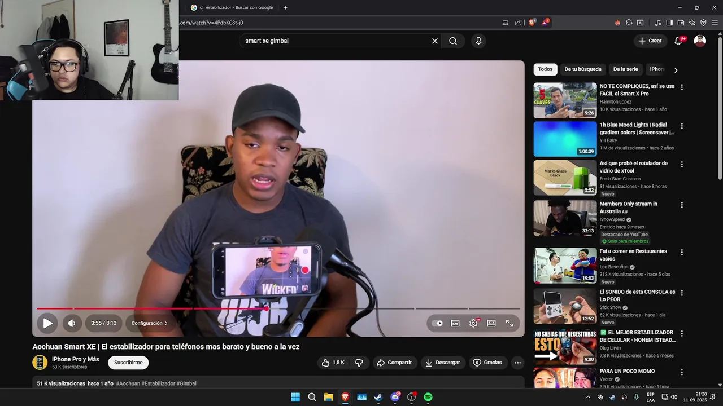Viewport: 723px width, 406px height.
Task: Select the 'De la serie' filter chip
Action: (x=625, y=69)
